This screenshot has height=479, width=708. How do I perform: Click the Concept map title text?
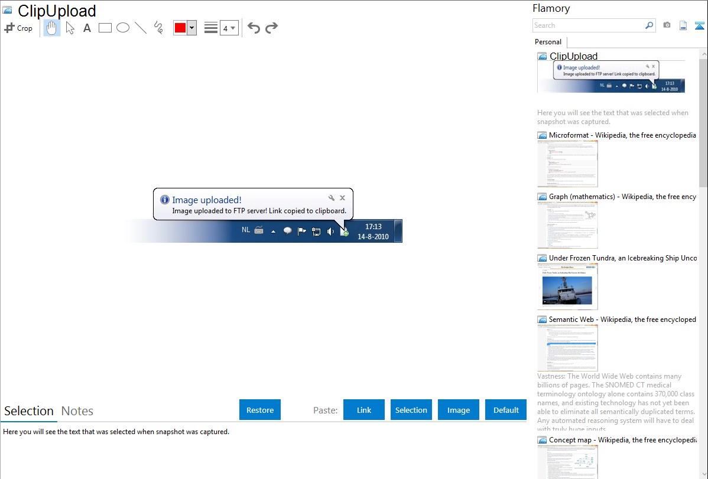(622, 439)
